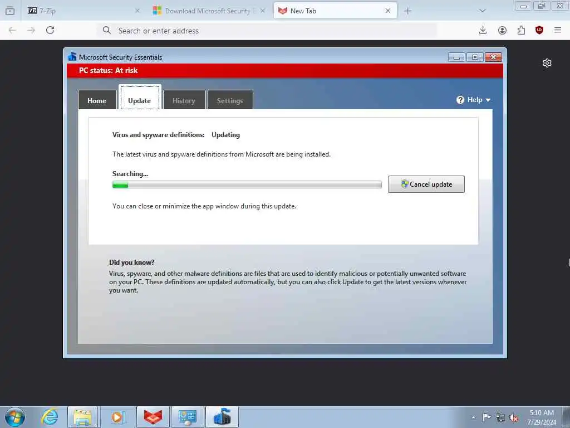Click the PC status: At risk banner
This screenshot has height=428, width=570.
[x=285, y=71]
